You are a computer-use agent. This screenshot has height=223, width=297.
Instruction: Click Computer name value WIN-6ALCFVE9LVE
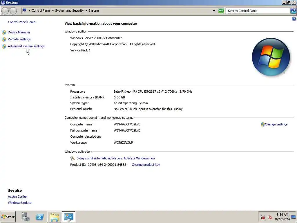pyautogui.click(x=127, y=124)
